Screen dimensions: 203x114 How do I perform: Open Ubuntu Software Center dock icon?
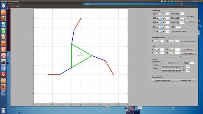pos(3,43)
